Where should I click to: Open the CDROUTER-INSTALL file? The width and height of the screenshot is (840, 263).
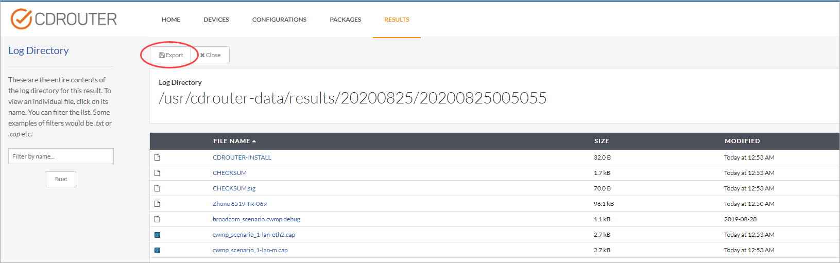click(x=242, y=157)
